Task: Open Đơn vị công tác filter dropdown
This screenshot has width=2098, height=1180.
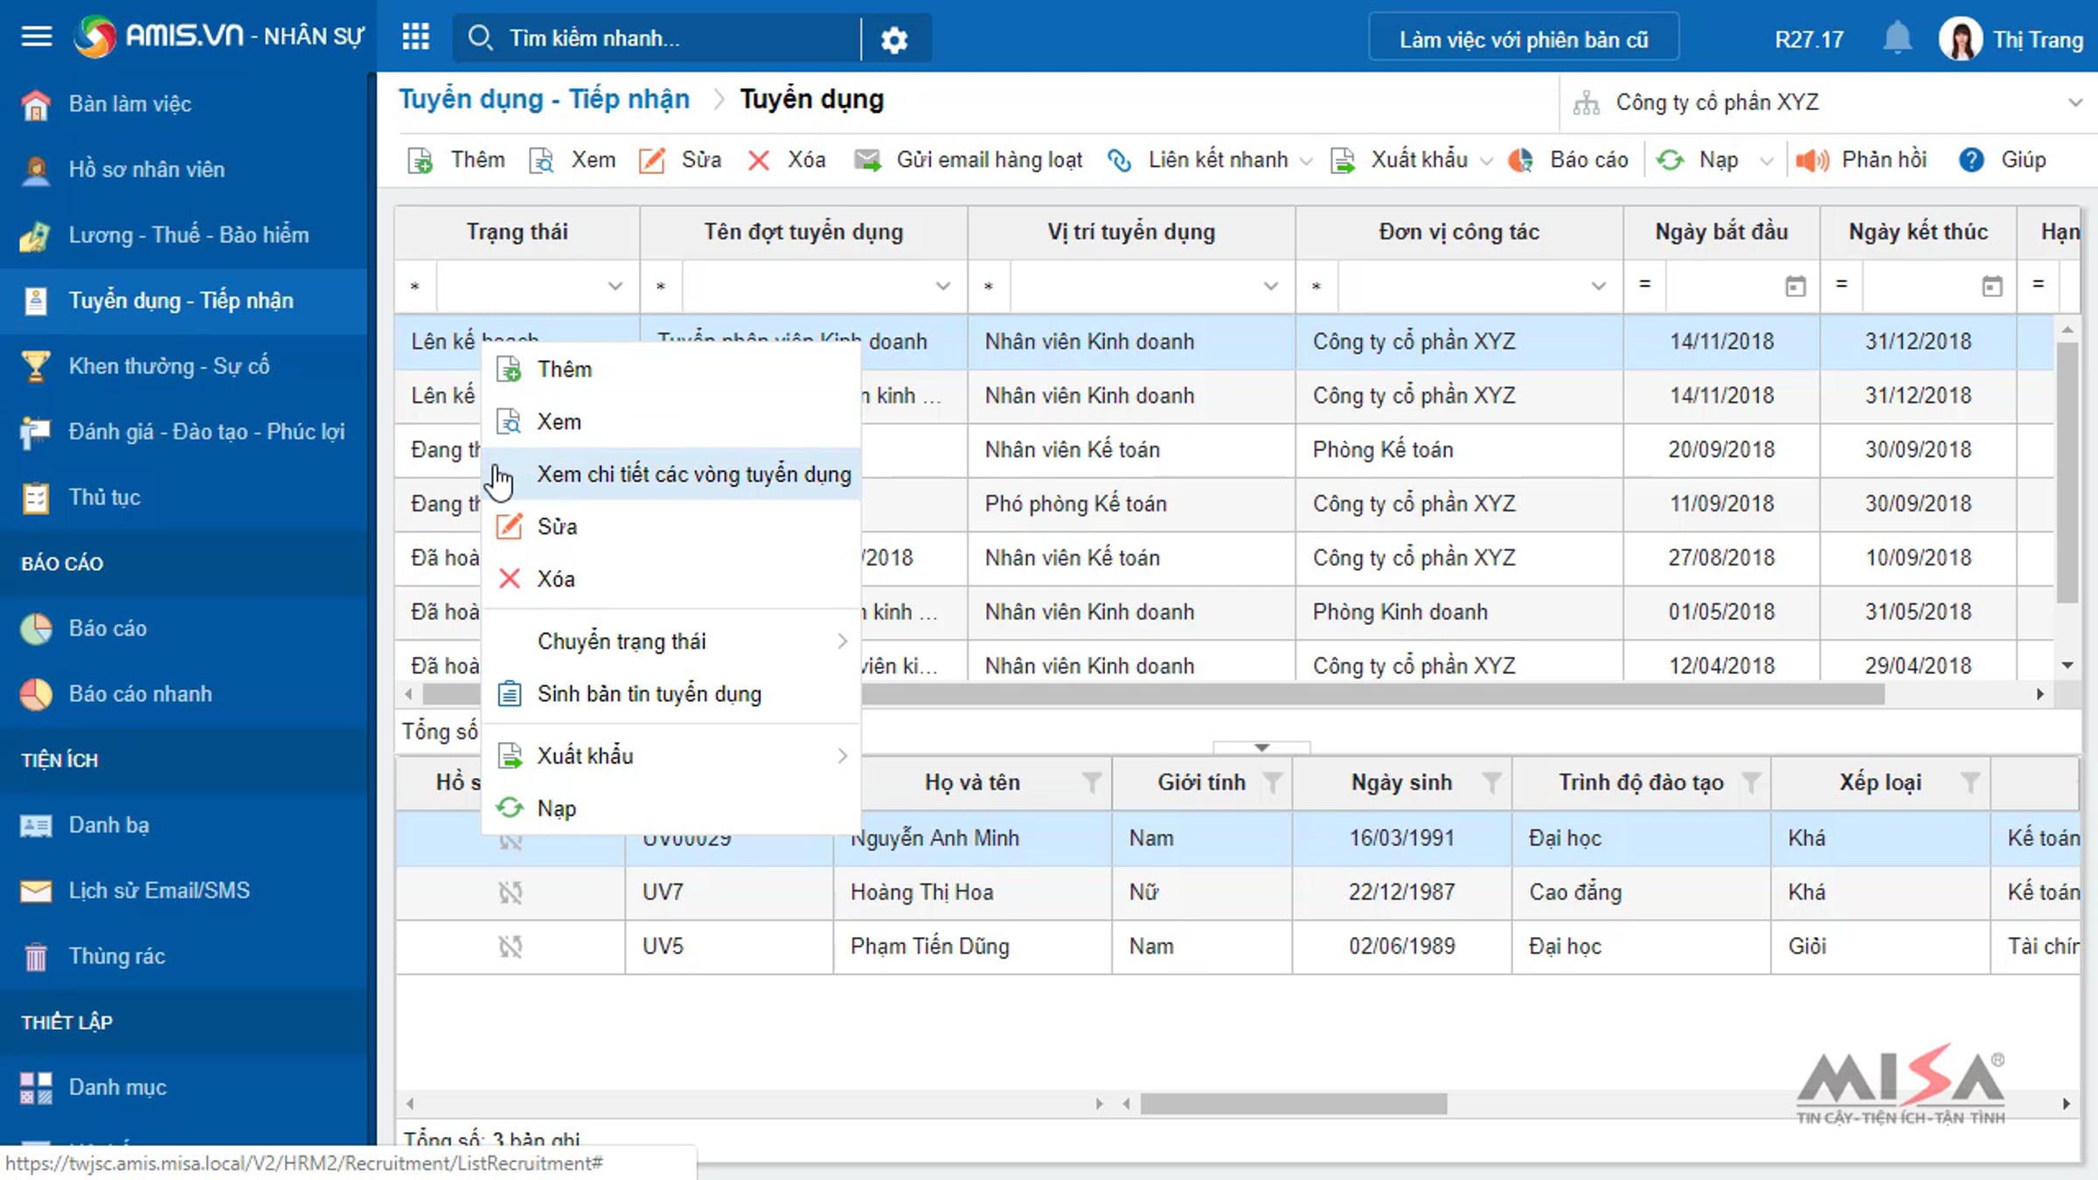Action: [x=1598, y=286]
